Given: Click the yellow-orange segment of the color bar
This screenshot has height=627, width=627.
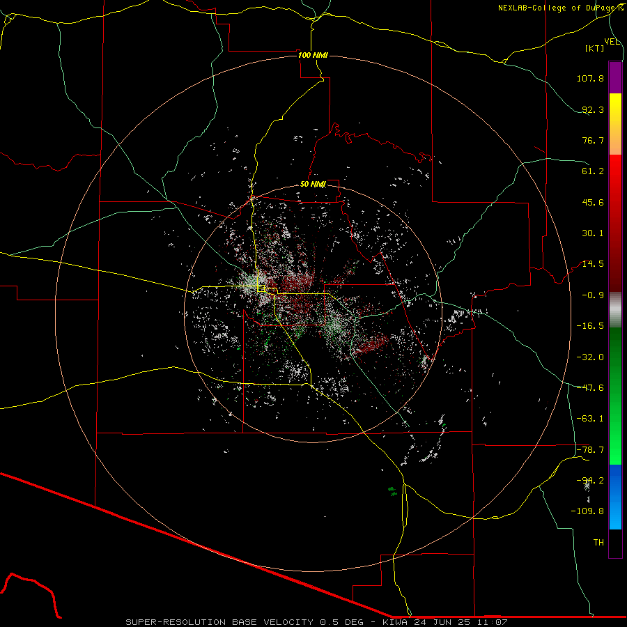Looking at the screenshot, I should pos(615,124).
